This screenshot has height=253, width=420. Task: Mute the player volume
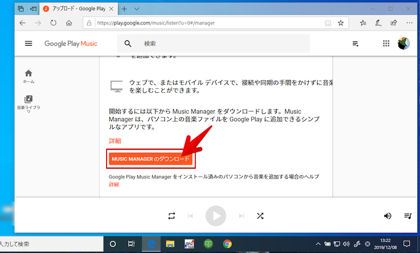click(x=387, y=216)
